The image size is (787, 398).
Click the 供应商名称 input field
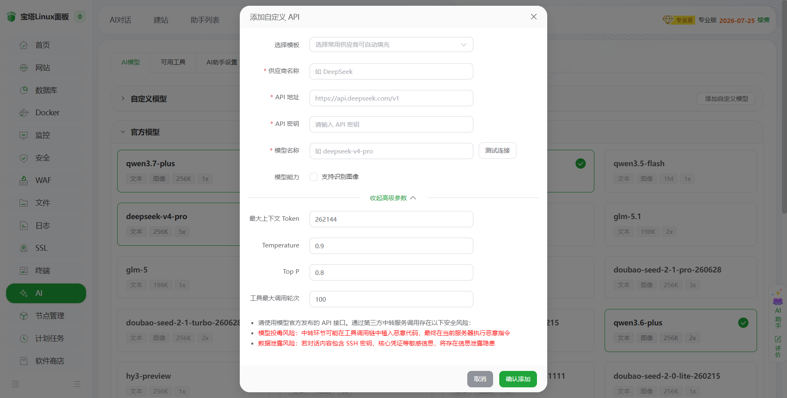[391, 71]
